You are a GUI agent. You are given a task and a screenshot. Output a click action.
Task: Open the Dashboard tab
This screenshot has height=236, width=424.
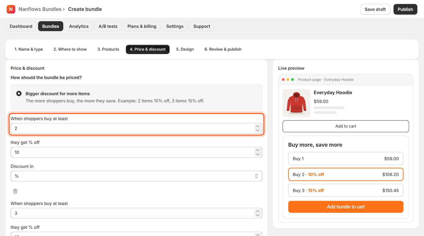tap(21, 26)
